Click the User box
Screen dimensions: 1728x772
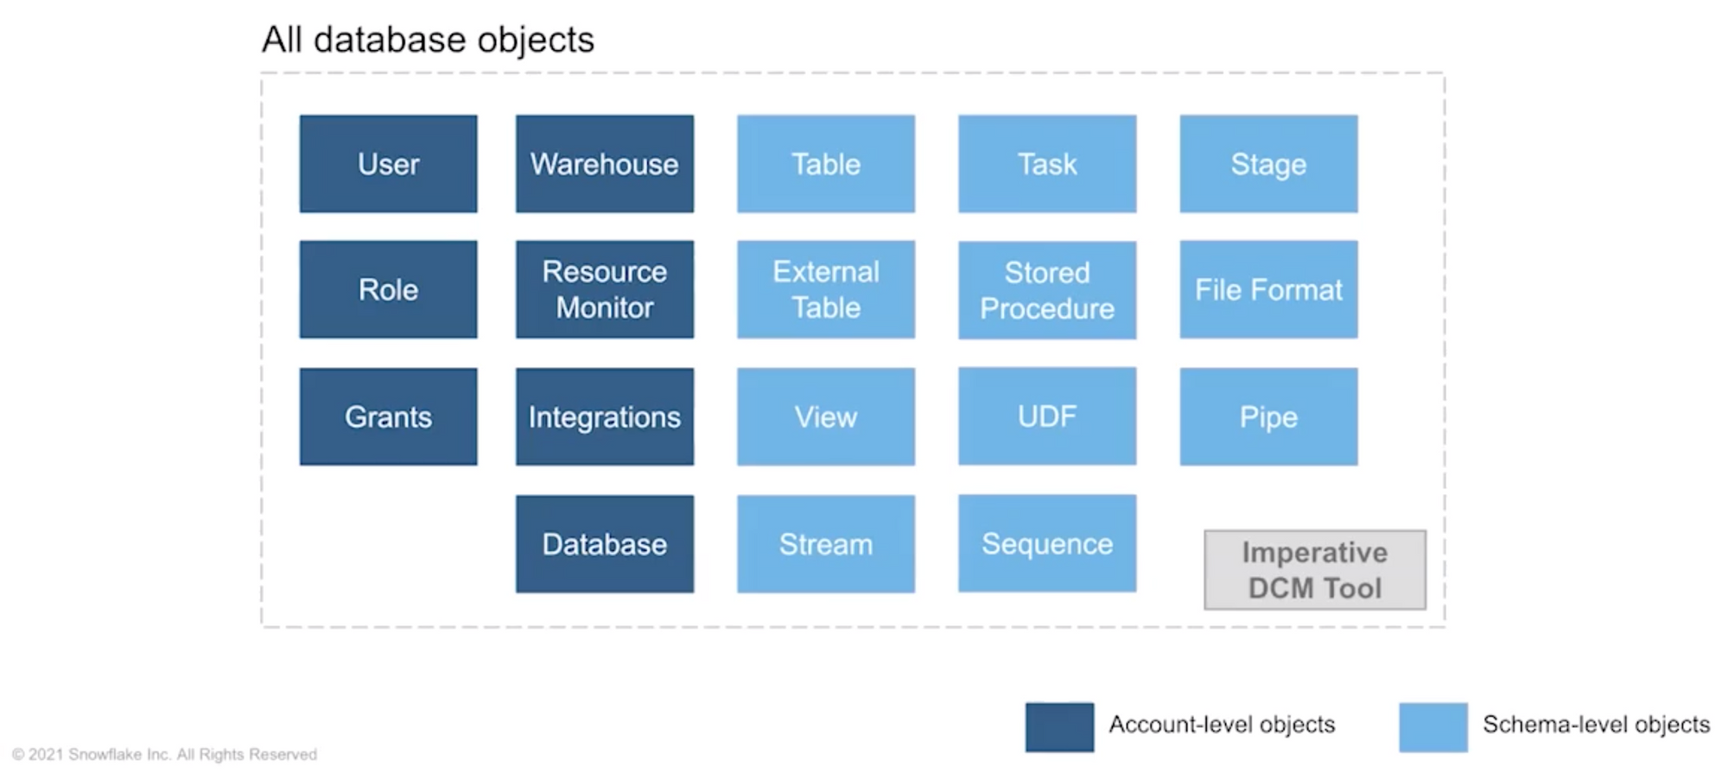pyautogui.click(x=388, y=164)
